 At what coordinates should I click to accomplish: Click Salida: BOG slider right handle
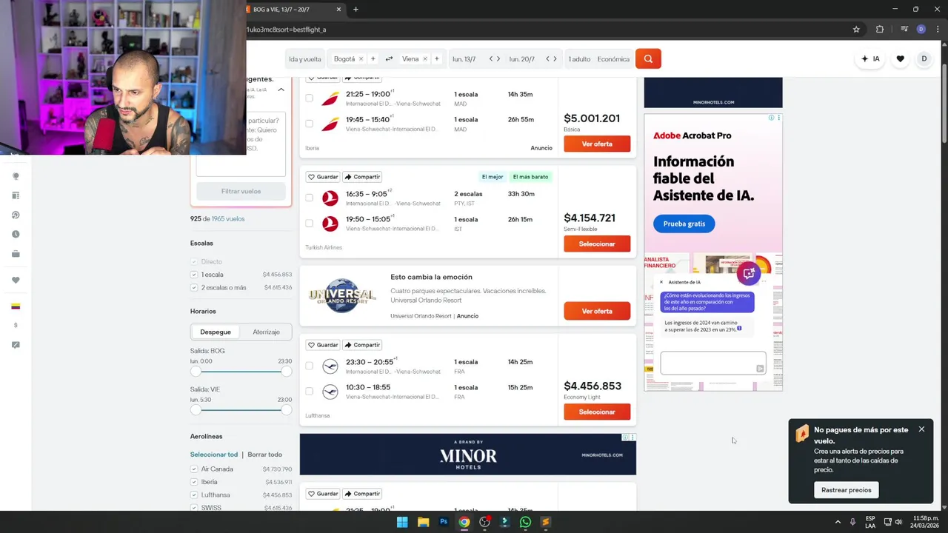287,371
